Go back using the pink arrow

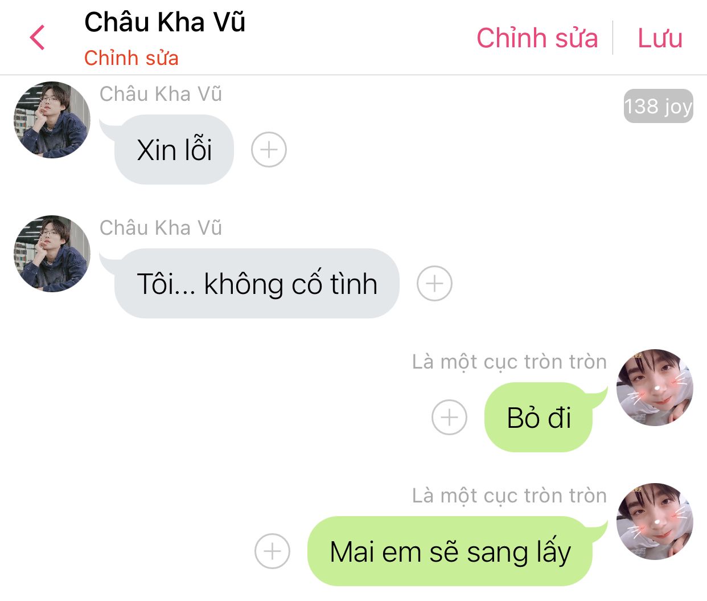tap(38, 38)
